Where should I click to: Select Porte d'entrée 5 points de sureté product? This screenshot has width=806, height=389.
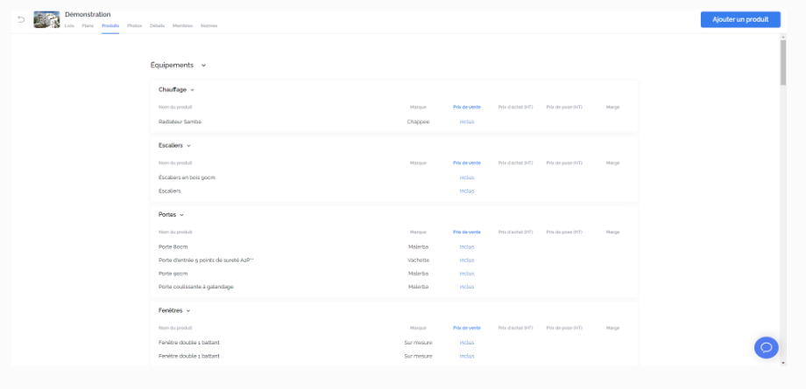pos(206,260)
